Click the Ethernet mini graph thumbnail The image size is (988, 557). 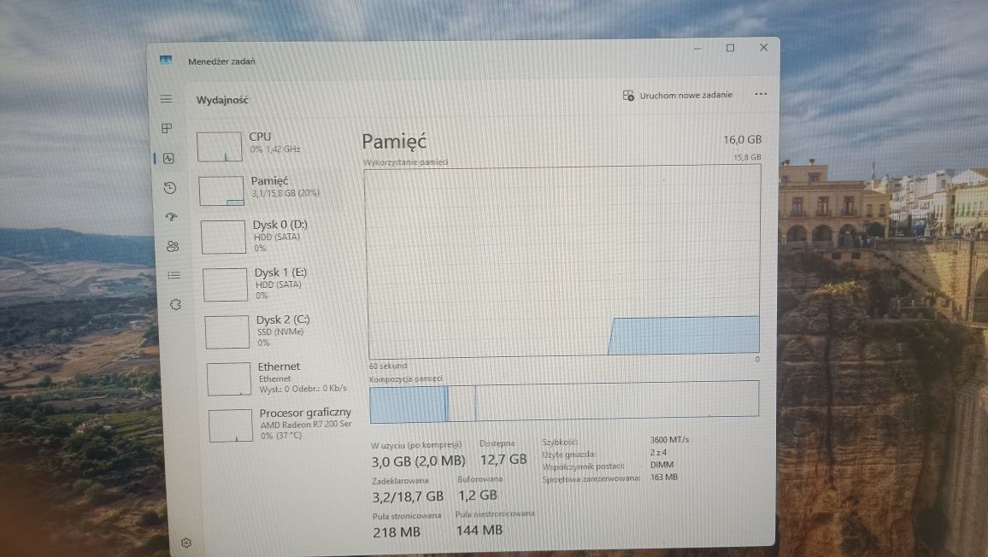tap(229, 378)
